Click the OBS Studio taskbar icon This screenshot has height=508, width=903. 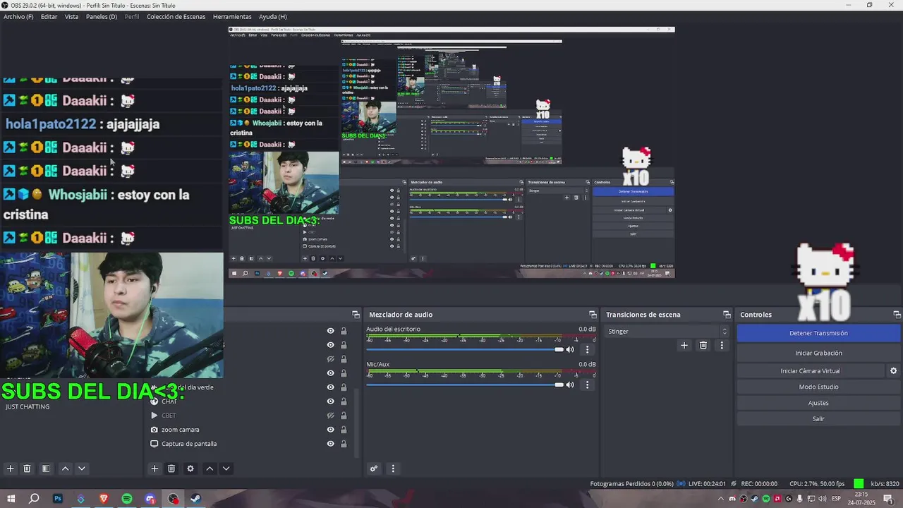173,499
